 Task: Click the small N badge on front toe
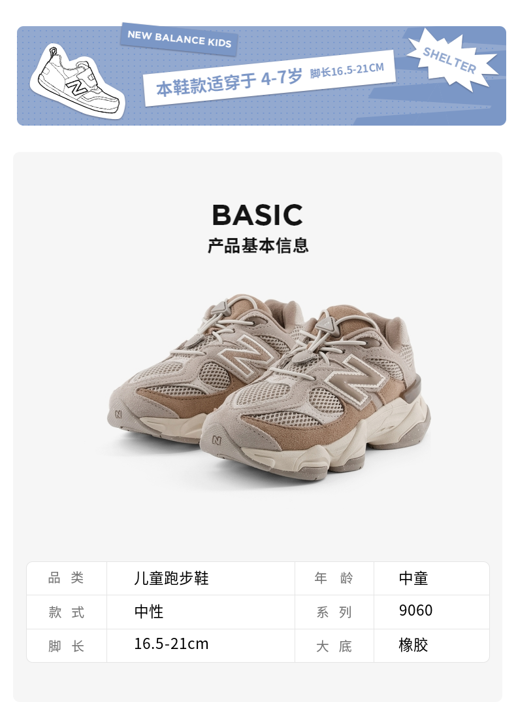[217, 440]
